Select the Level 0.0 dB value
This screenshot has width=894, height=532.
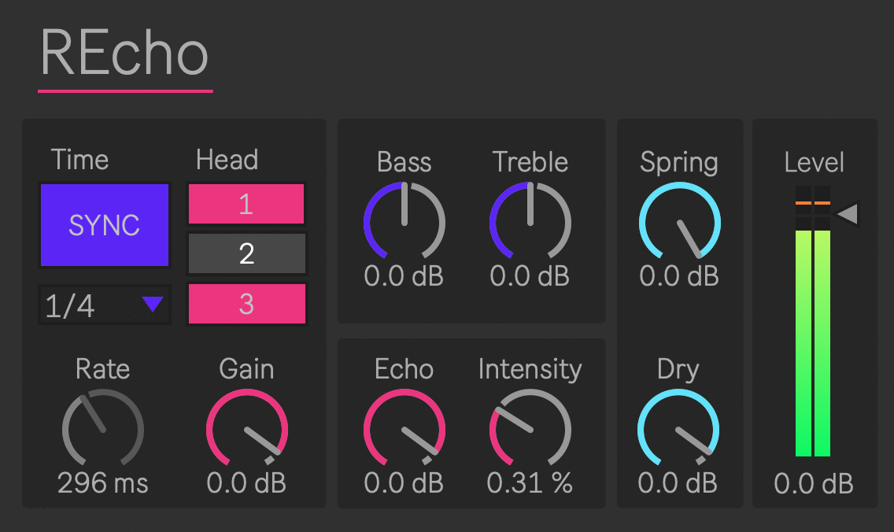[x=814, y=484]
